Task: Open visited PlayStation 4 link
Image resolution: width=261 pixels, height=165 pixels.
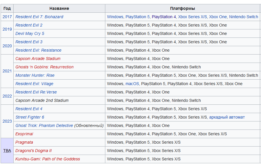Action: point(164,17)
